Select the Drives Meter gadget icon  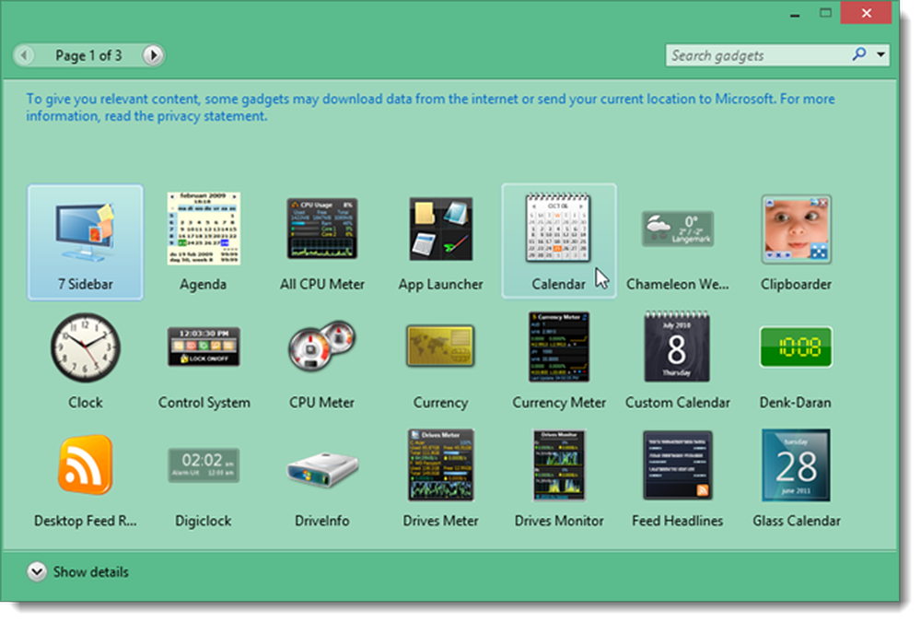[x=440, y=464]
